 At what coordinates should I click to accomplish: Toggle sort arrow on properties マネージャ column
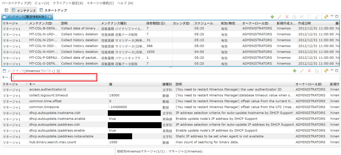tap(26, 84)
